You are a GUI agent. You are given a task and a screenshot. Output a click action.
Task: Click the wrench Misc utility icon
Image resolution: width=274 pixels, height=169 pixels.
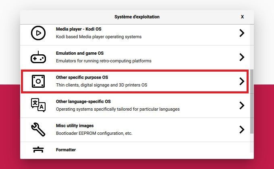(38, 130)
